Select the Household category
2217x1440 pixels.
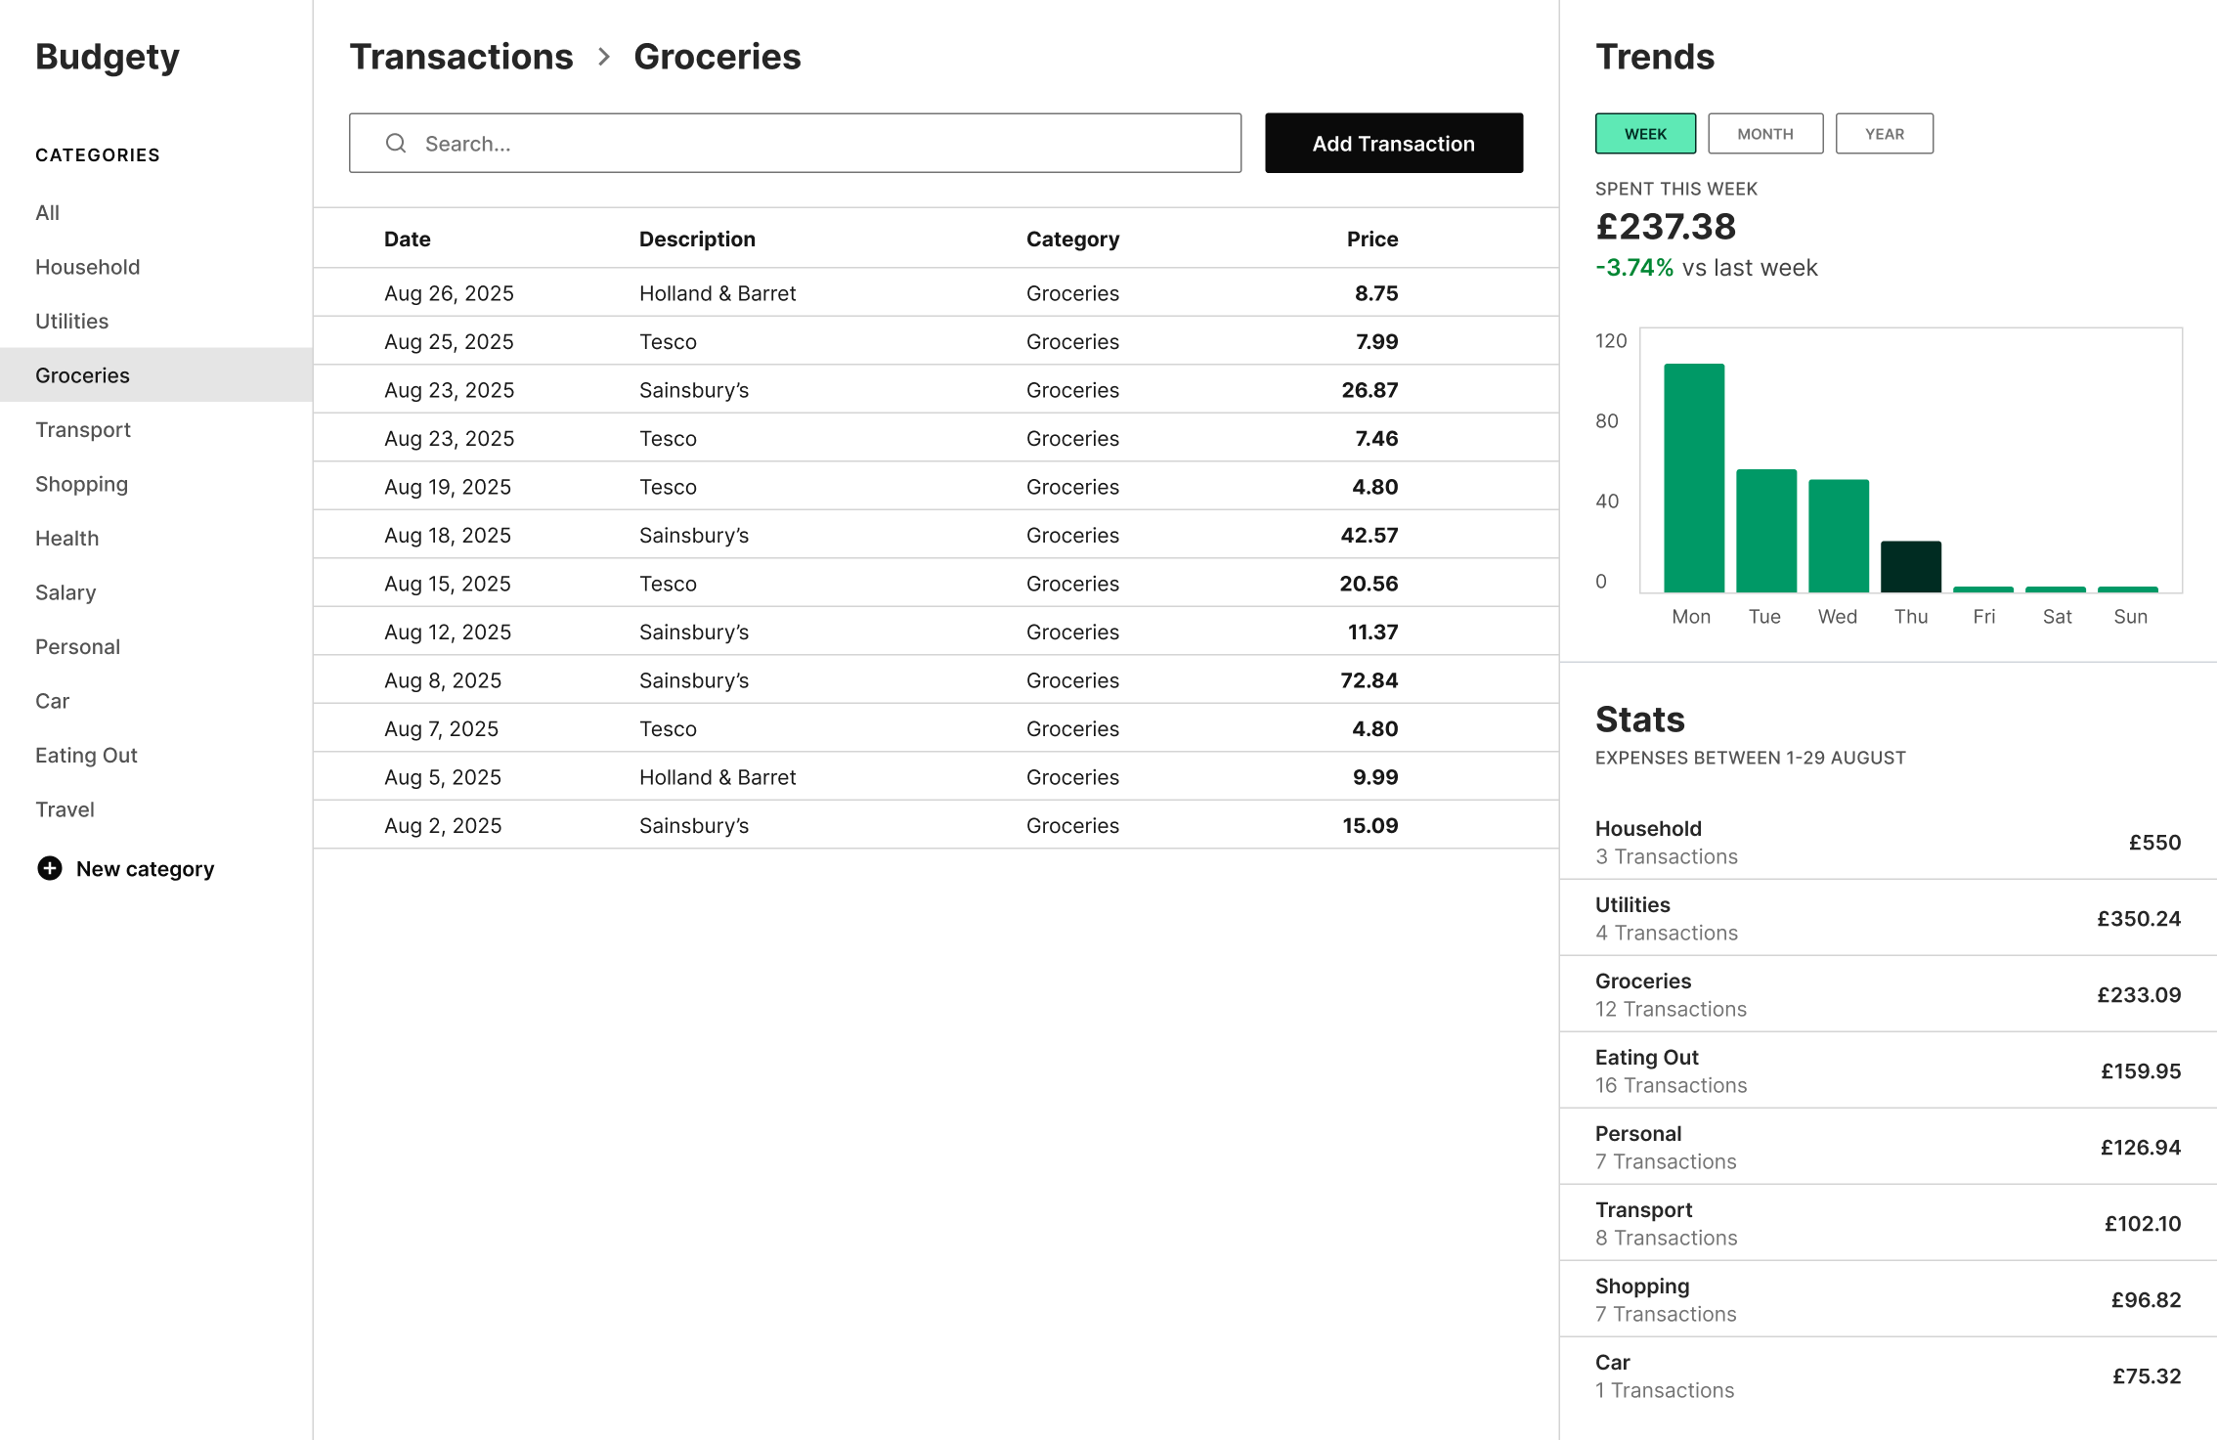point(87,266)
